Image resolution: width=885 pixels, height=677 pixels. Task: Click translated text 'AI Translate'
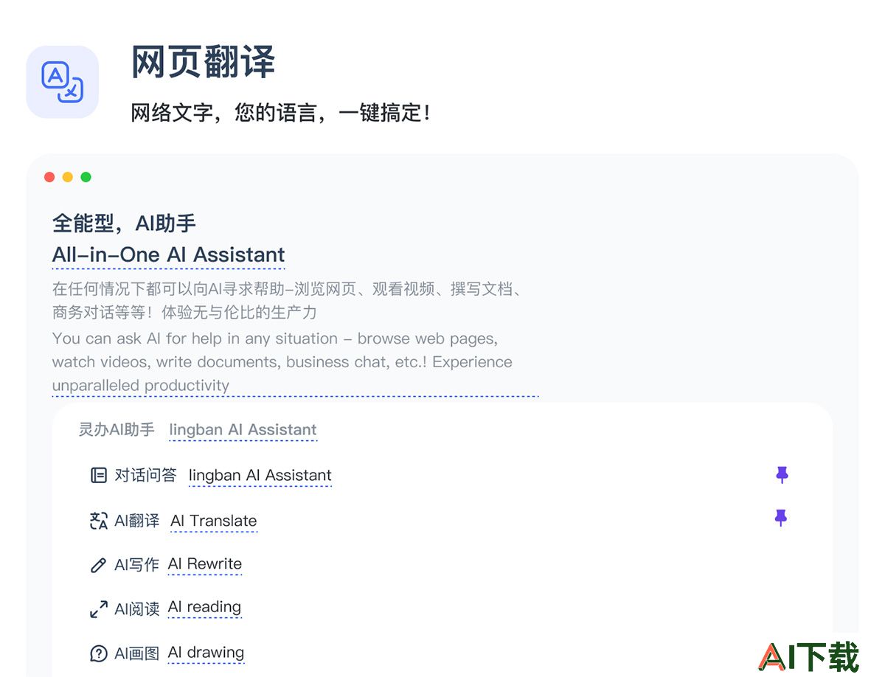(x=214, y=521)
